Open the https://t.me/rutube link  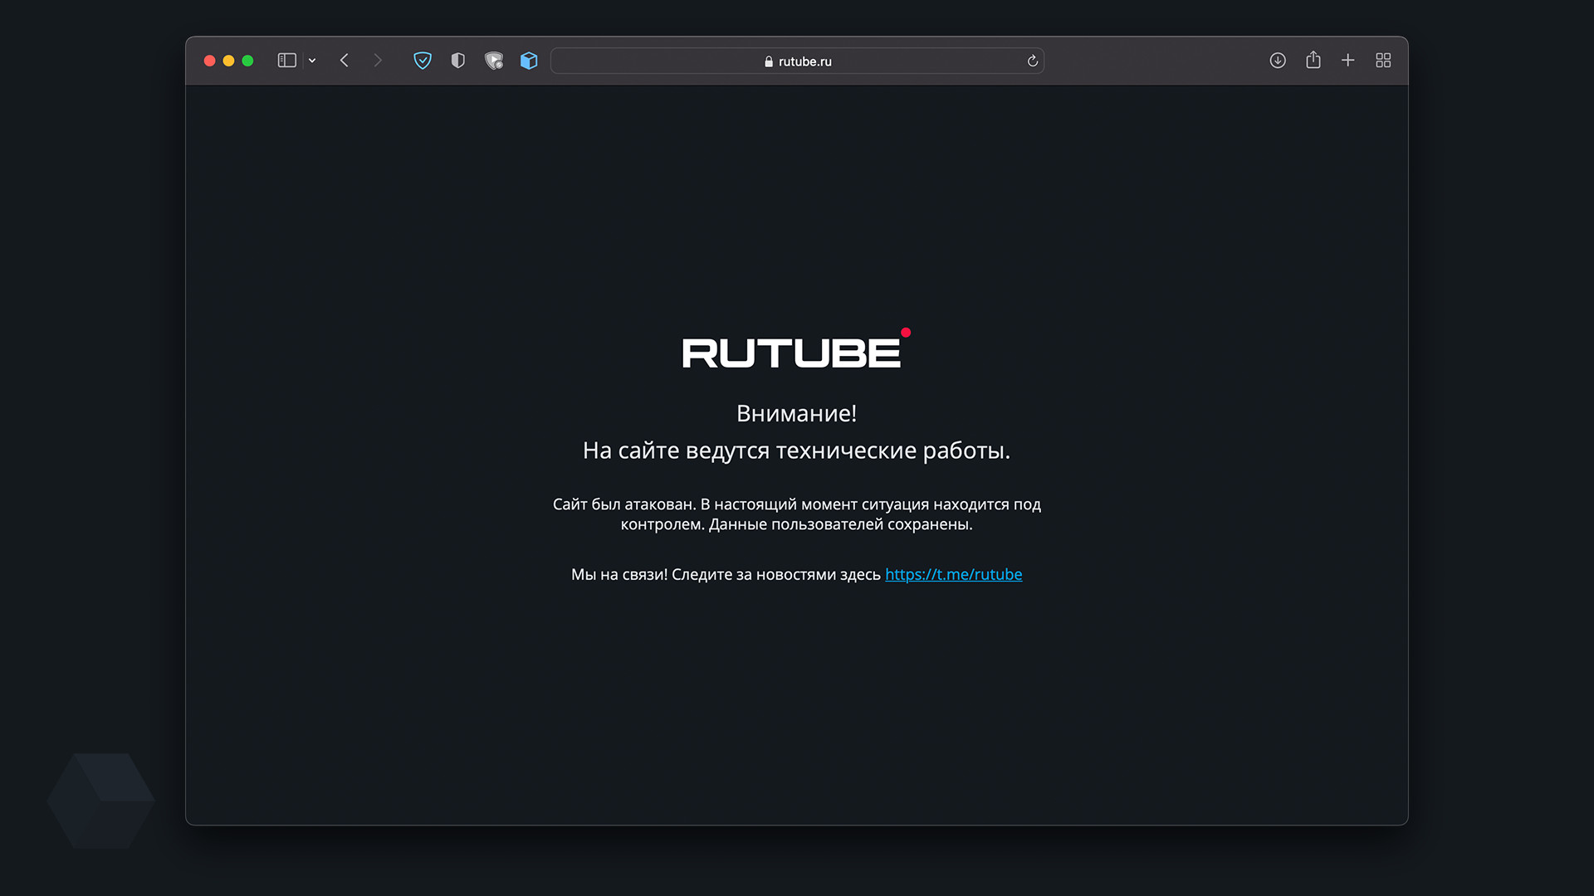(954, 574)
